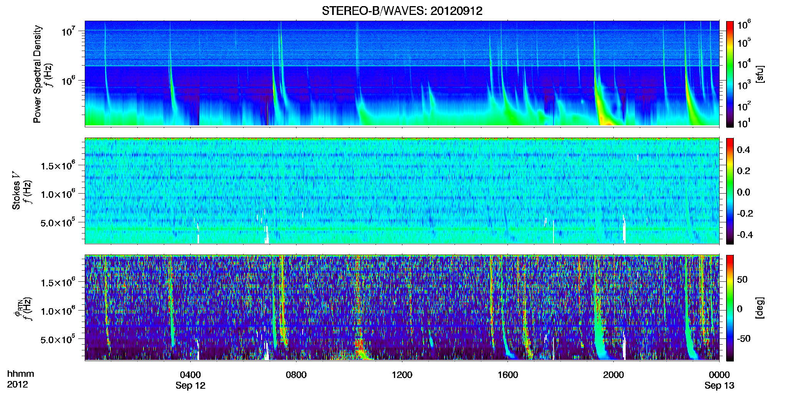Click the hhmm time format label
The image size is (804, 414).
tap(21, 374)
